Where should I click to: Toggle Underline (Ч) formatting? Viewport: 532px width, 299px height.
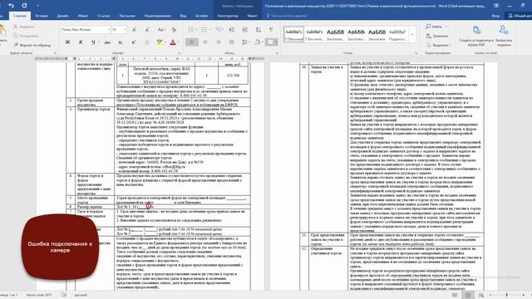92,42
